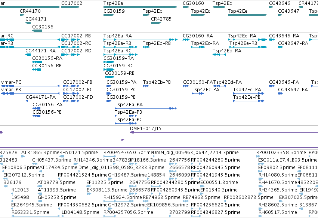Click the CG44171 gene label
318x218 pixels.
click(36, 19)
